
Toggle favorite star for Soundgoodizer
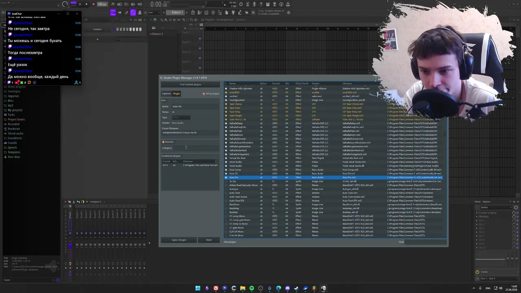tap(226, 100)
